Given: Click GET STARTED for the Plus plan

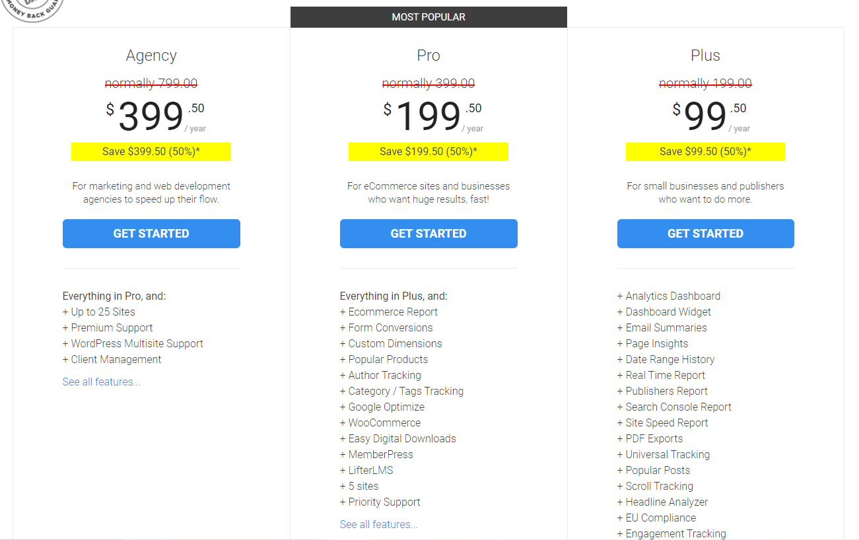Looking at the screenshot, I should pos(705,233).
